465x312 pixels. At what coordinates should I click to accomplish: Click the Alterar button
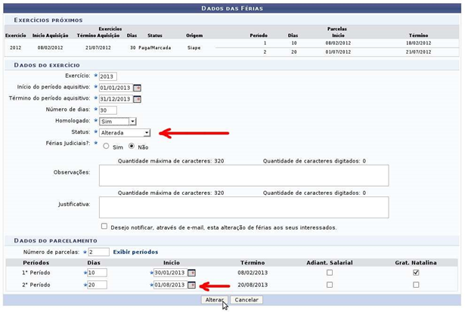[215, 300]
